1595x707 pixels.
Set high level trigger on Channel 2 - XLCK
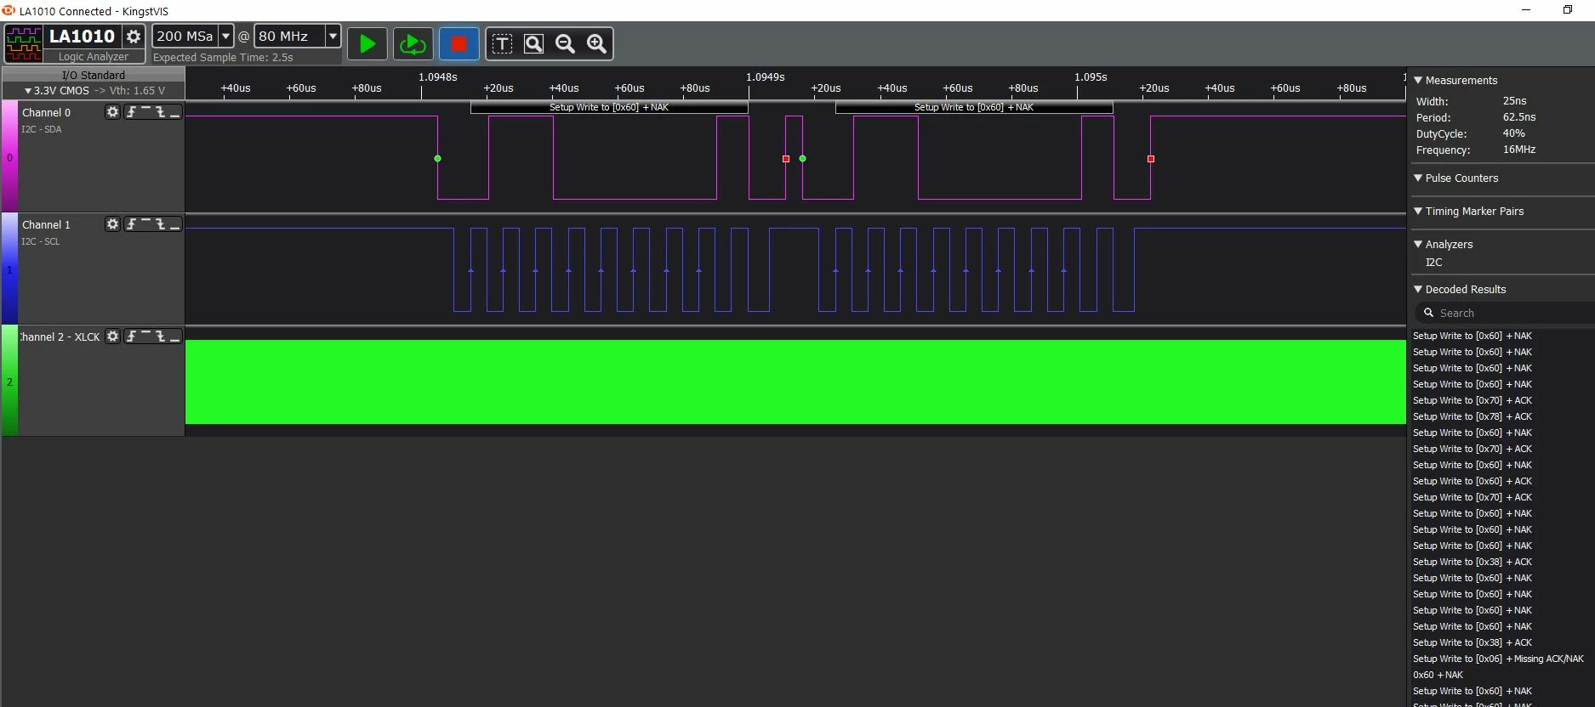click(x=145, y=337)
